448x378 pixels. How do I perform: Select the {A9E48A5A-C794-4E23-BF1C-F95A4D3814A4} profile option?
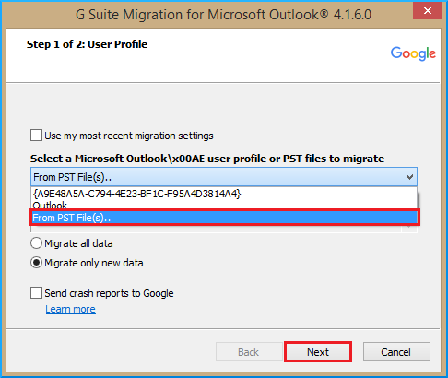click(224, 194)
